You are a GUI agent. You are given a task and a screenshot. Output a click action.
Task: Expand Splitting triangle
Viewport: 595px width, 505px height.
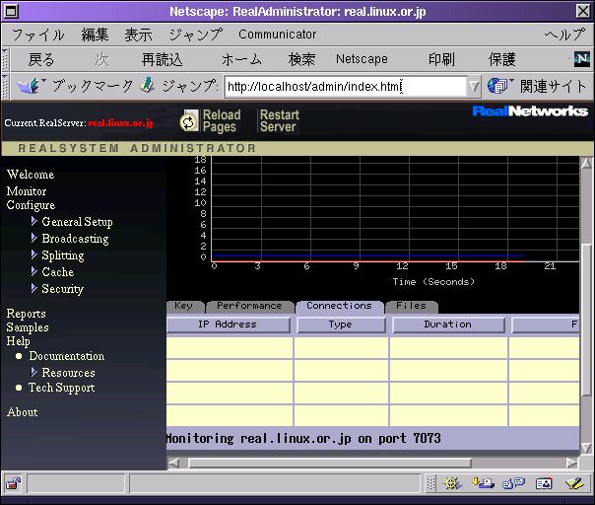click(34, 254)
